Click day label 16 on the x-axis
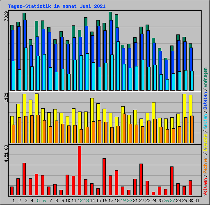The height and width of the screenshot is (205, 210). point(105,200)
